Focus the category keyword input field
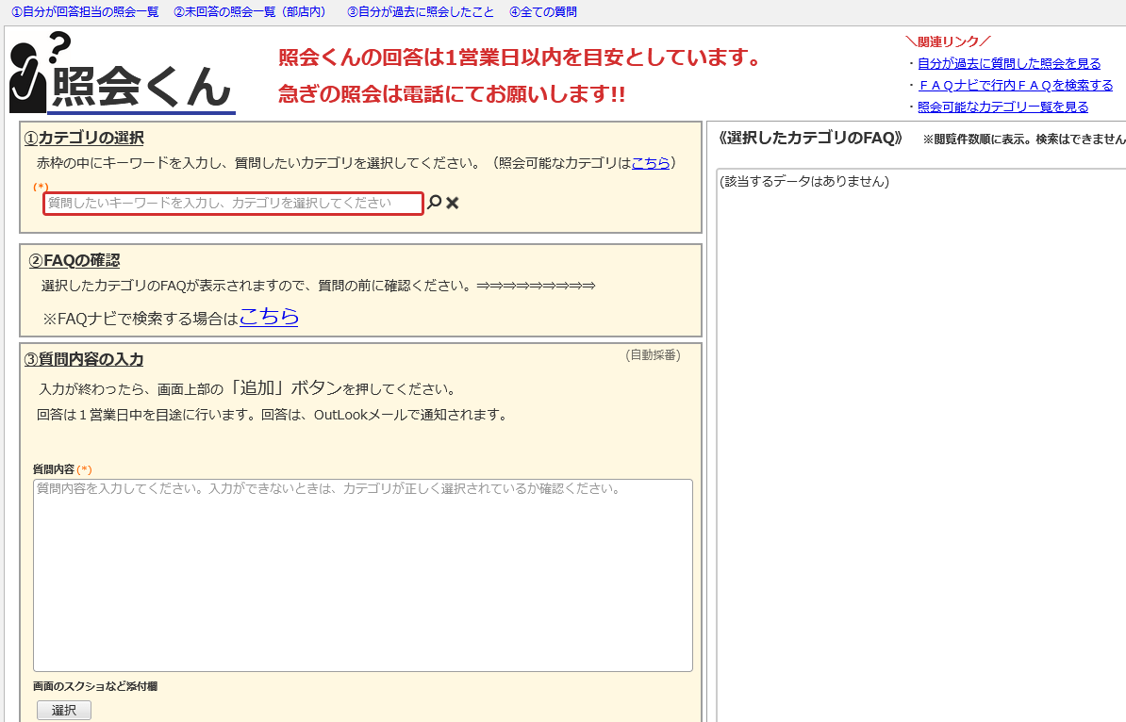The height and width of the screenshot is (722, 1126). pos(233,204)
